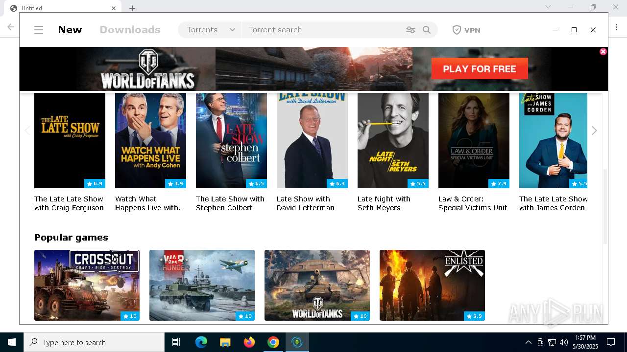The width and height of the screenshot is (627, 352).
Task: Open network settings tray icon
Action: coord(552,342)
